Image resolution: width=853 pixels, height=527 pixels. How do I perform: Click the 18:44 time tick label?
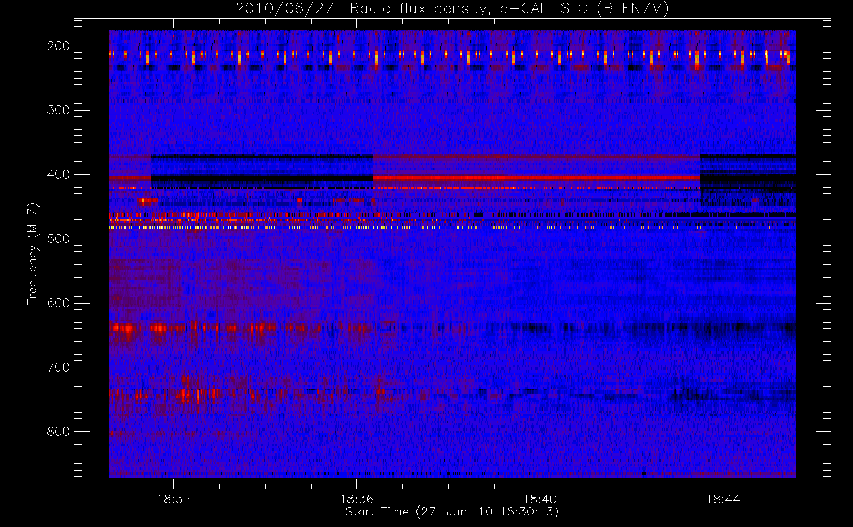pyautogui.click(x=723, y=499)
